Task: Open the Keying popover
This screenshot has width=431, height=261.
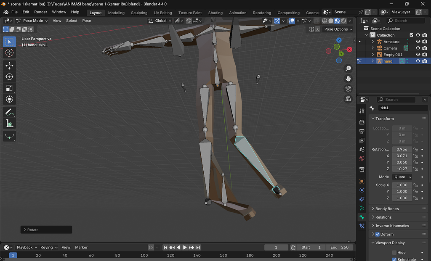Action: pos(49,247)
